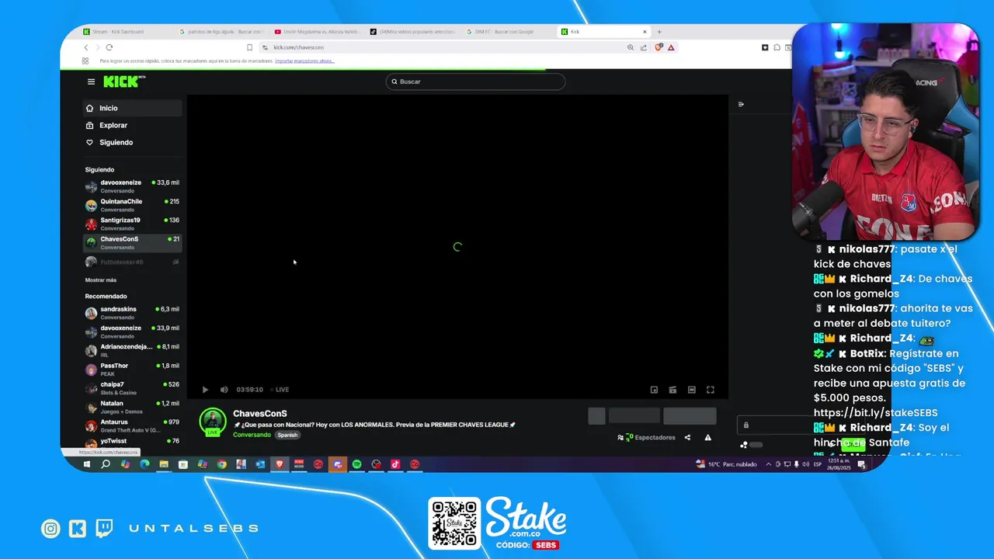Open Google Chrome from the taskbar
Screen dimensions: 994x559
221,464
